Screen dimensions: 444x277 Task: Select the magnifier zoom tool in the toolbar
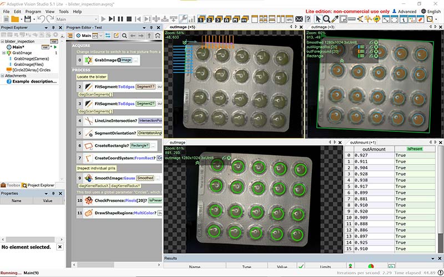pyautogui.click(x=327, y=19)
